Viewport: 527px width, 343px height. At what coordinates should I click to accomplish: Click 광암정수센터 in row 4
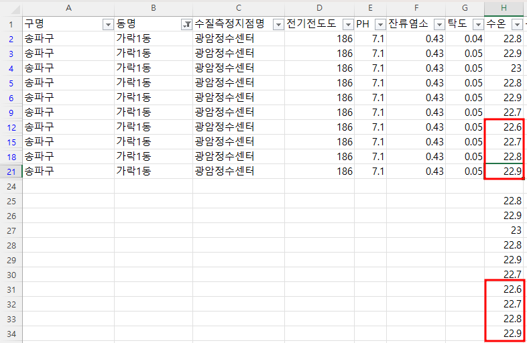pyautogui.click(x=225, y=68)
